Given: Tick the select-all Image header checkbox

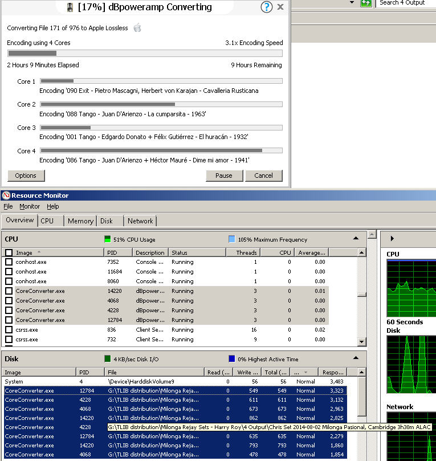Looking at the screenshot, I should [9, 252].
